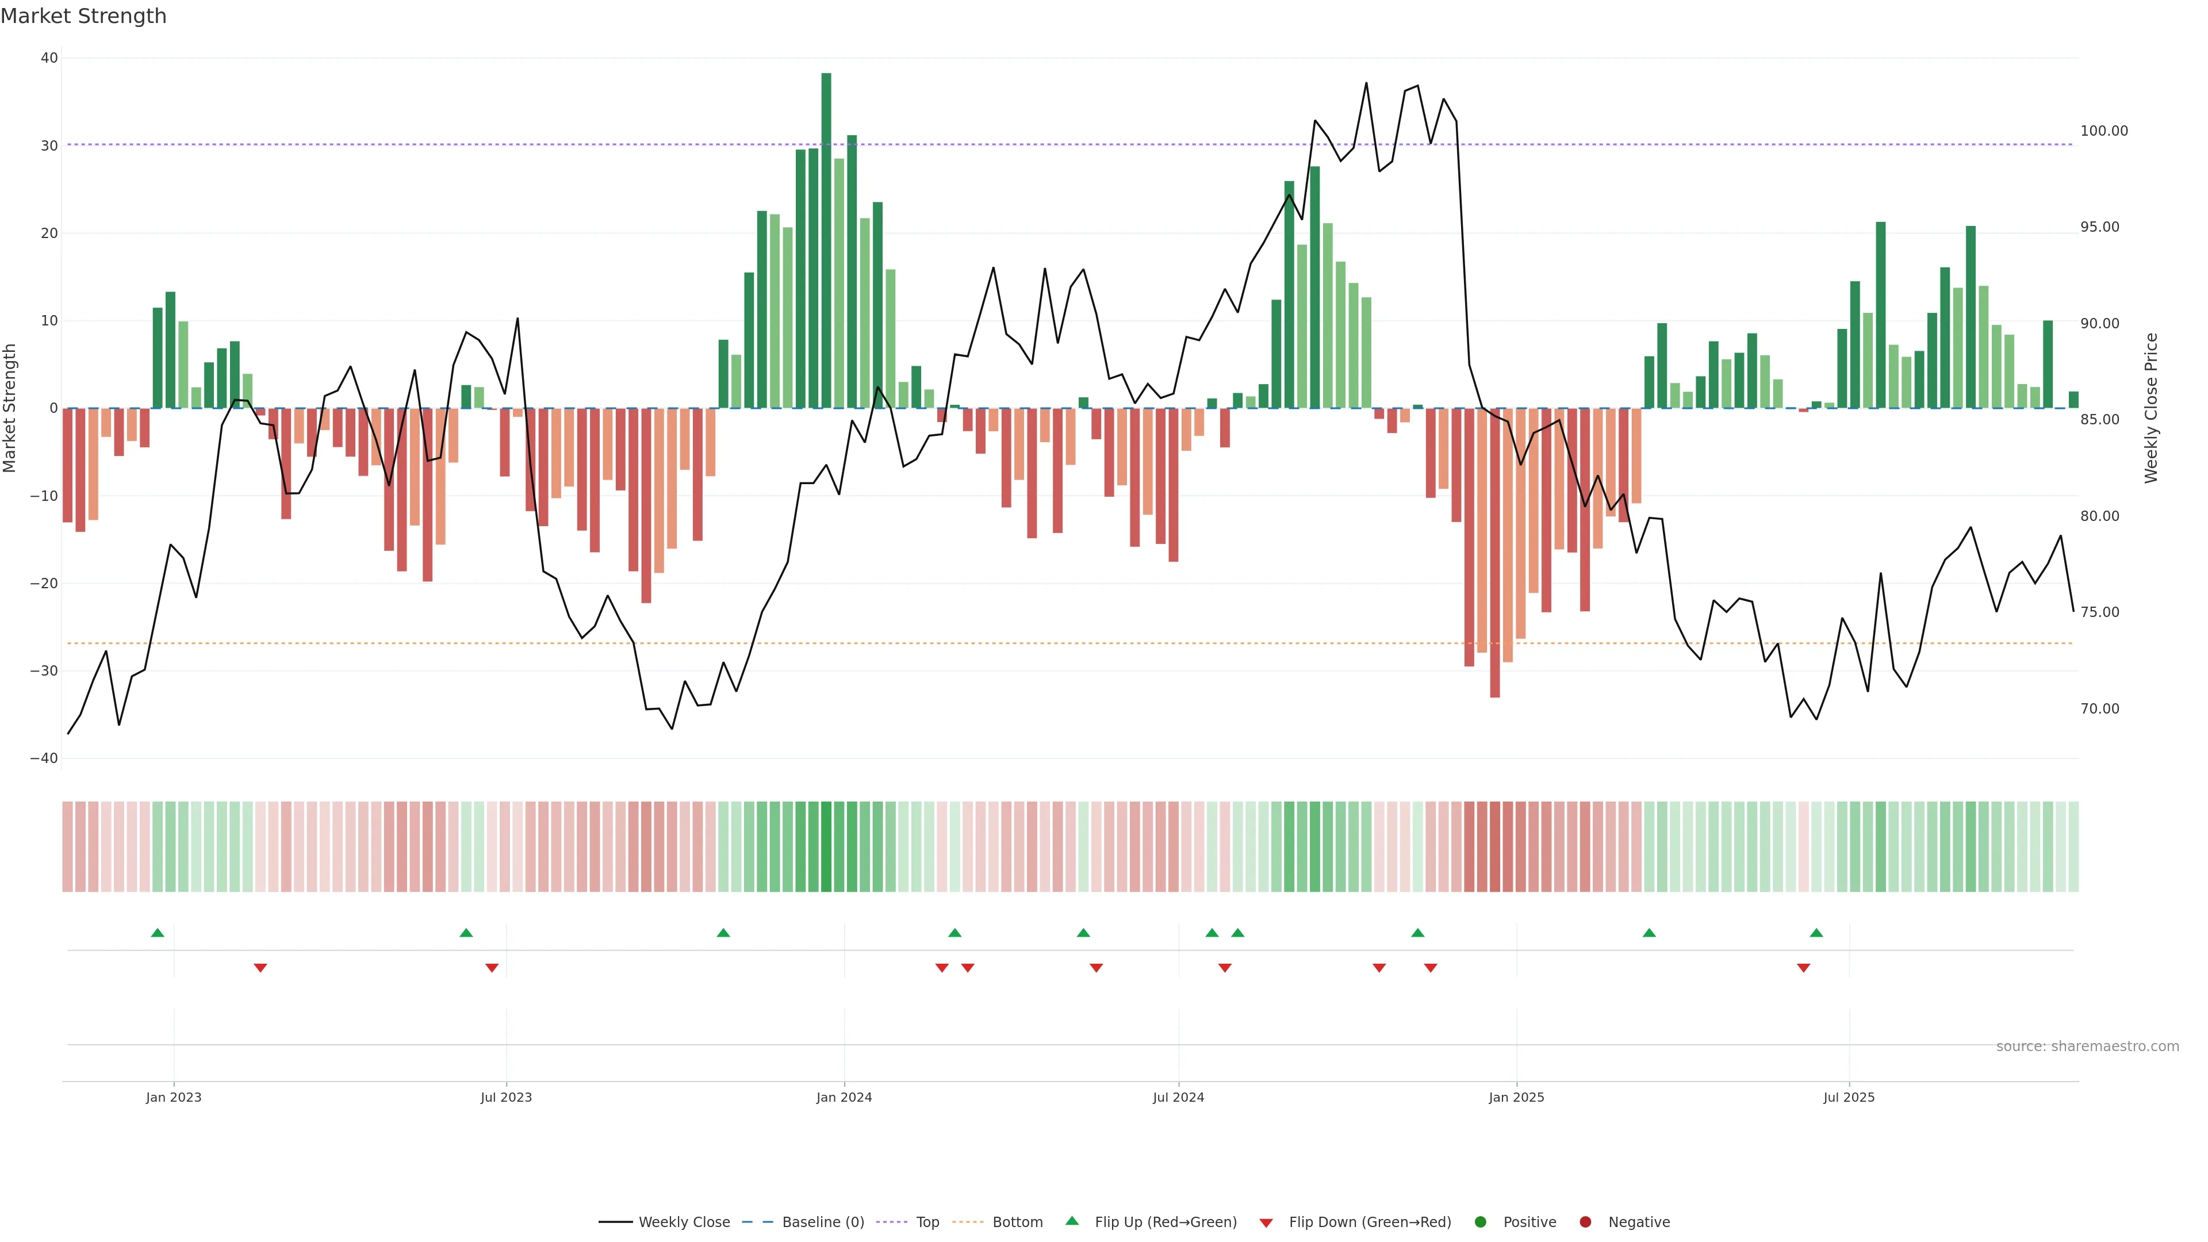Image resolution: width=2208 pixels, height=1242 pixels.
Task: Click the green Positive circle in legend
Action: tap(1480, 1221)
